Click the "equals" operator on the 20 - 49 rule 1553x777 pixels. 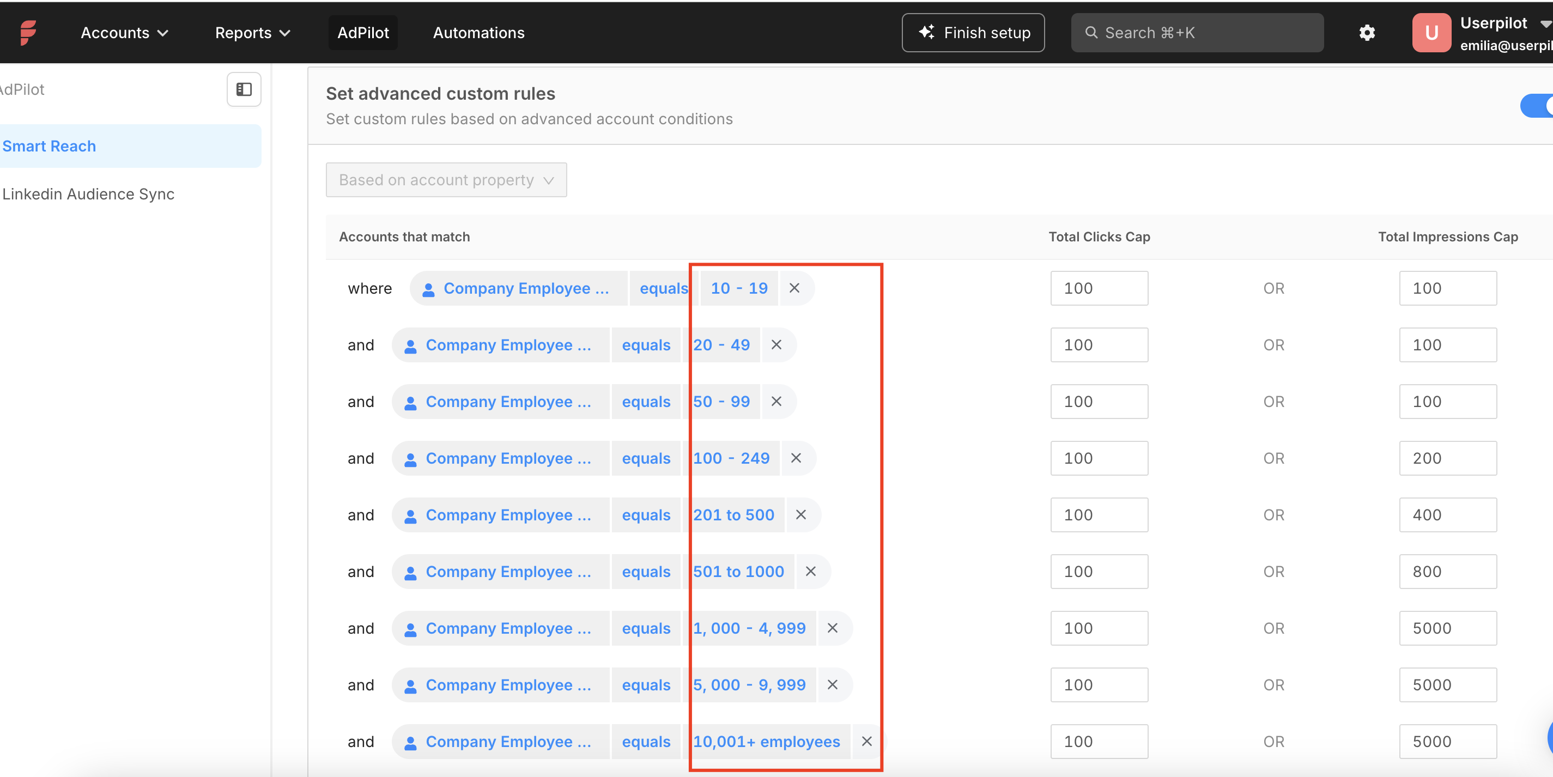point(646,345)
